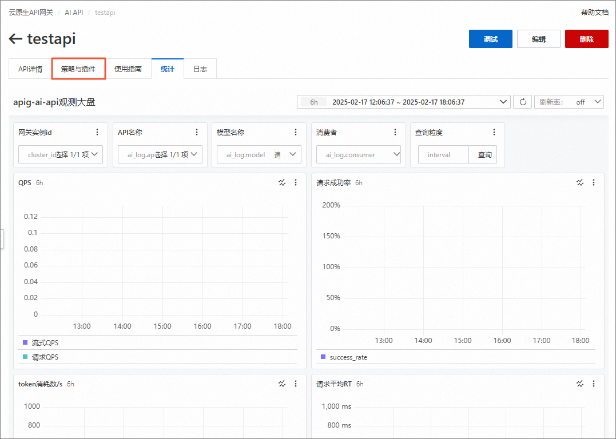The width and height of the screenshot is (616, 439).
Task: Open the 消费者 panel three-dot menu
Action: coord(395,132)
